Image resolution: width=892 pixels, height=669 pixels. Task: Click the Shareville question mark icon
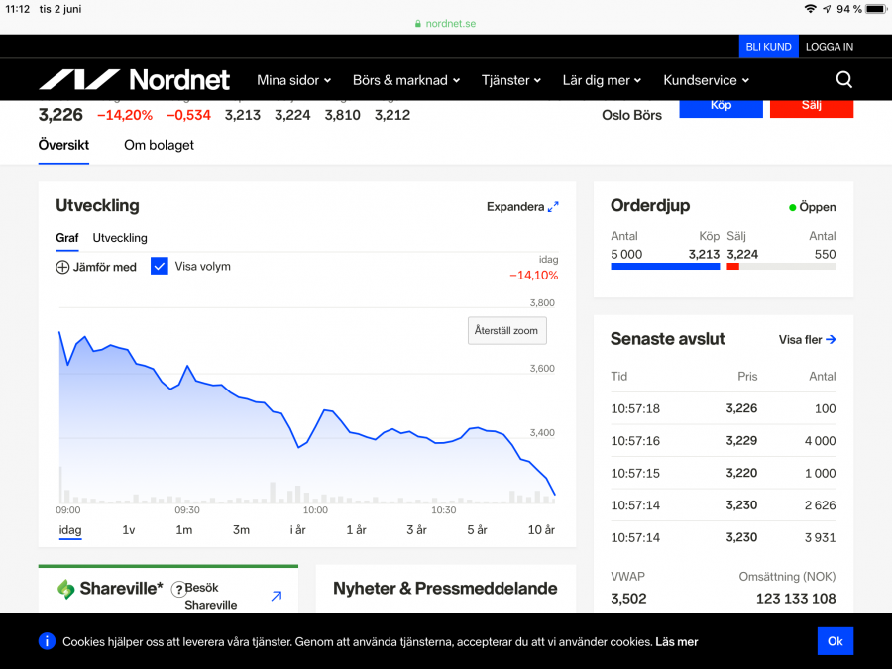[x=178, y=589]
